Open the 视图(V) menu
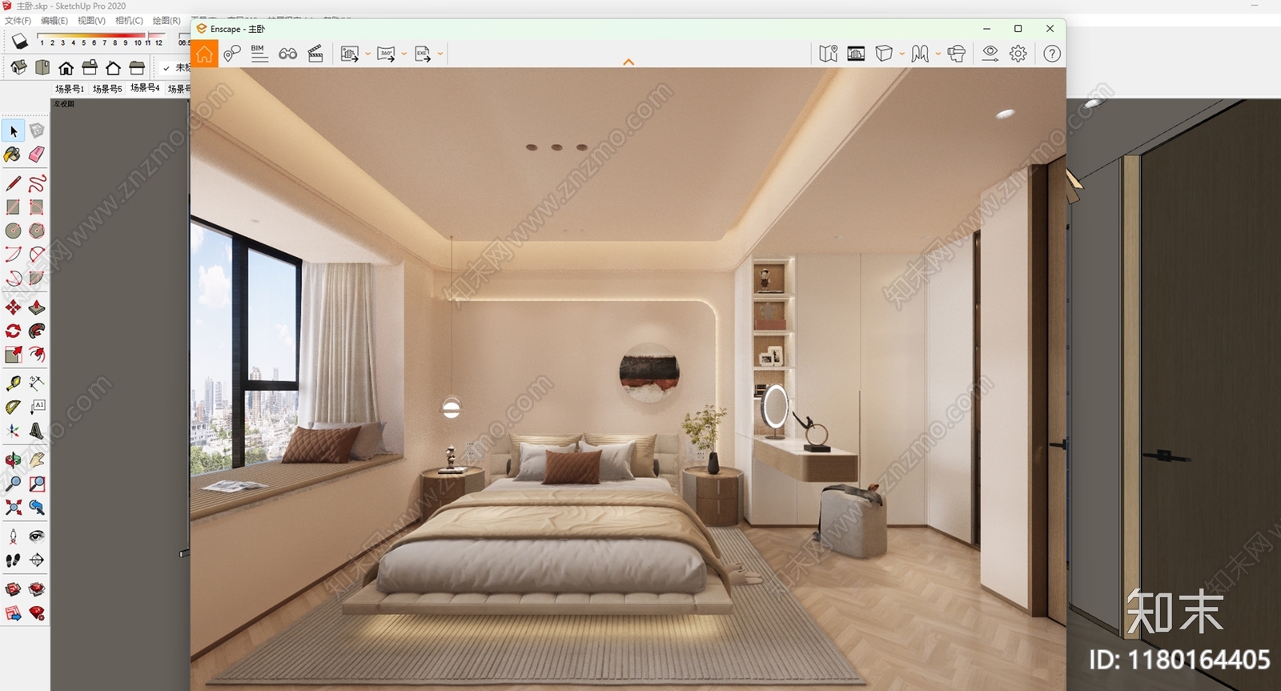Viewport: 1281px width, 691px height. pos(91,21)
